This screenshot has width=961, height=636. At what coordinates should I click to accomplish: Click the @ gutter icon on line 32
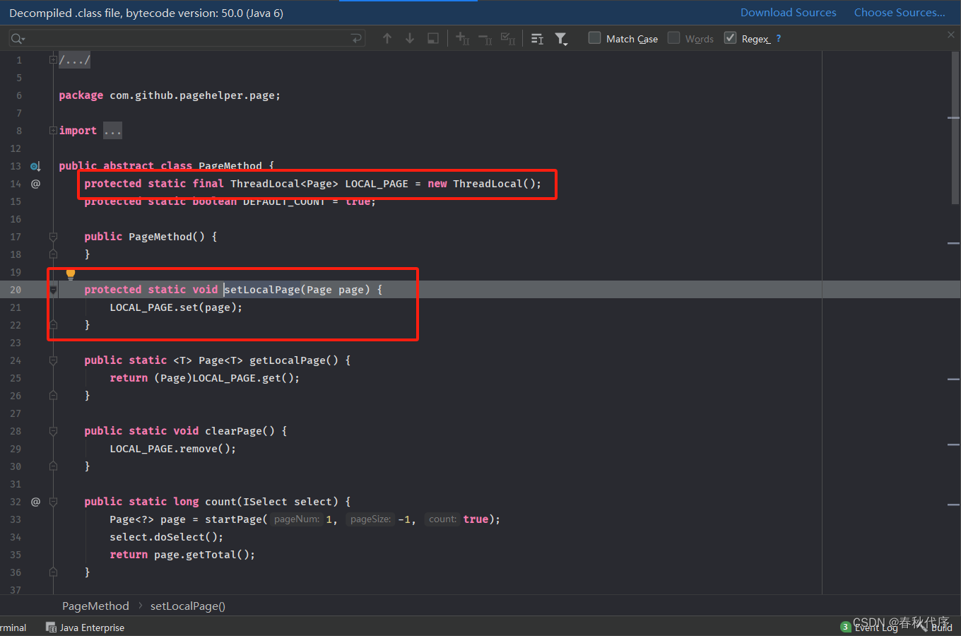click(x=35, y=502)
